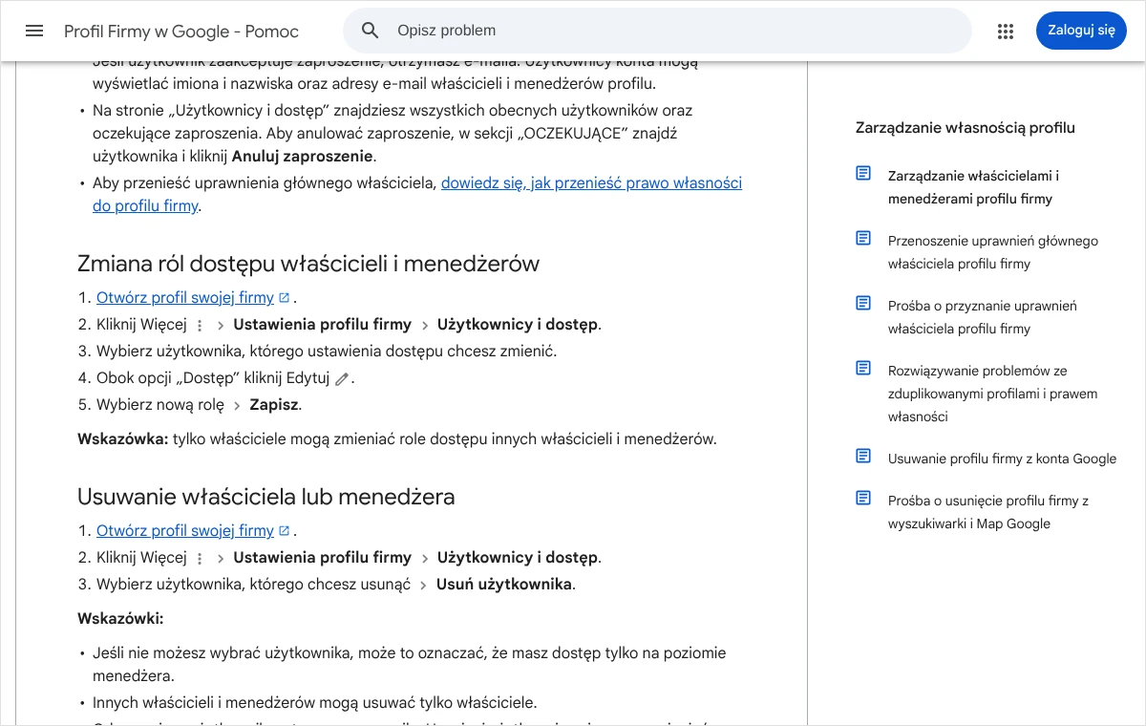Image resolution: width=1146 pixels, height=726 pixels.
Task: Open Prośba o przyznanie uprawnień właściciela article
Action: pos(983,317)
